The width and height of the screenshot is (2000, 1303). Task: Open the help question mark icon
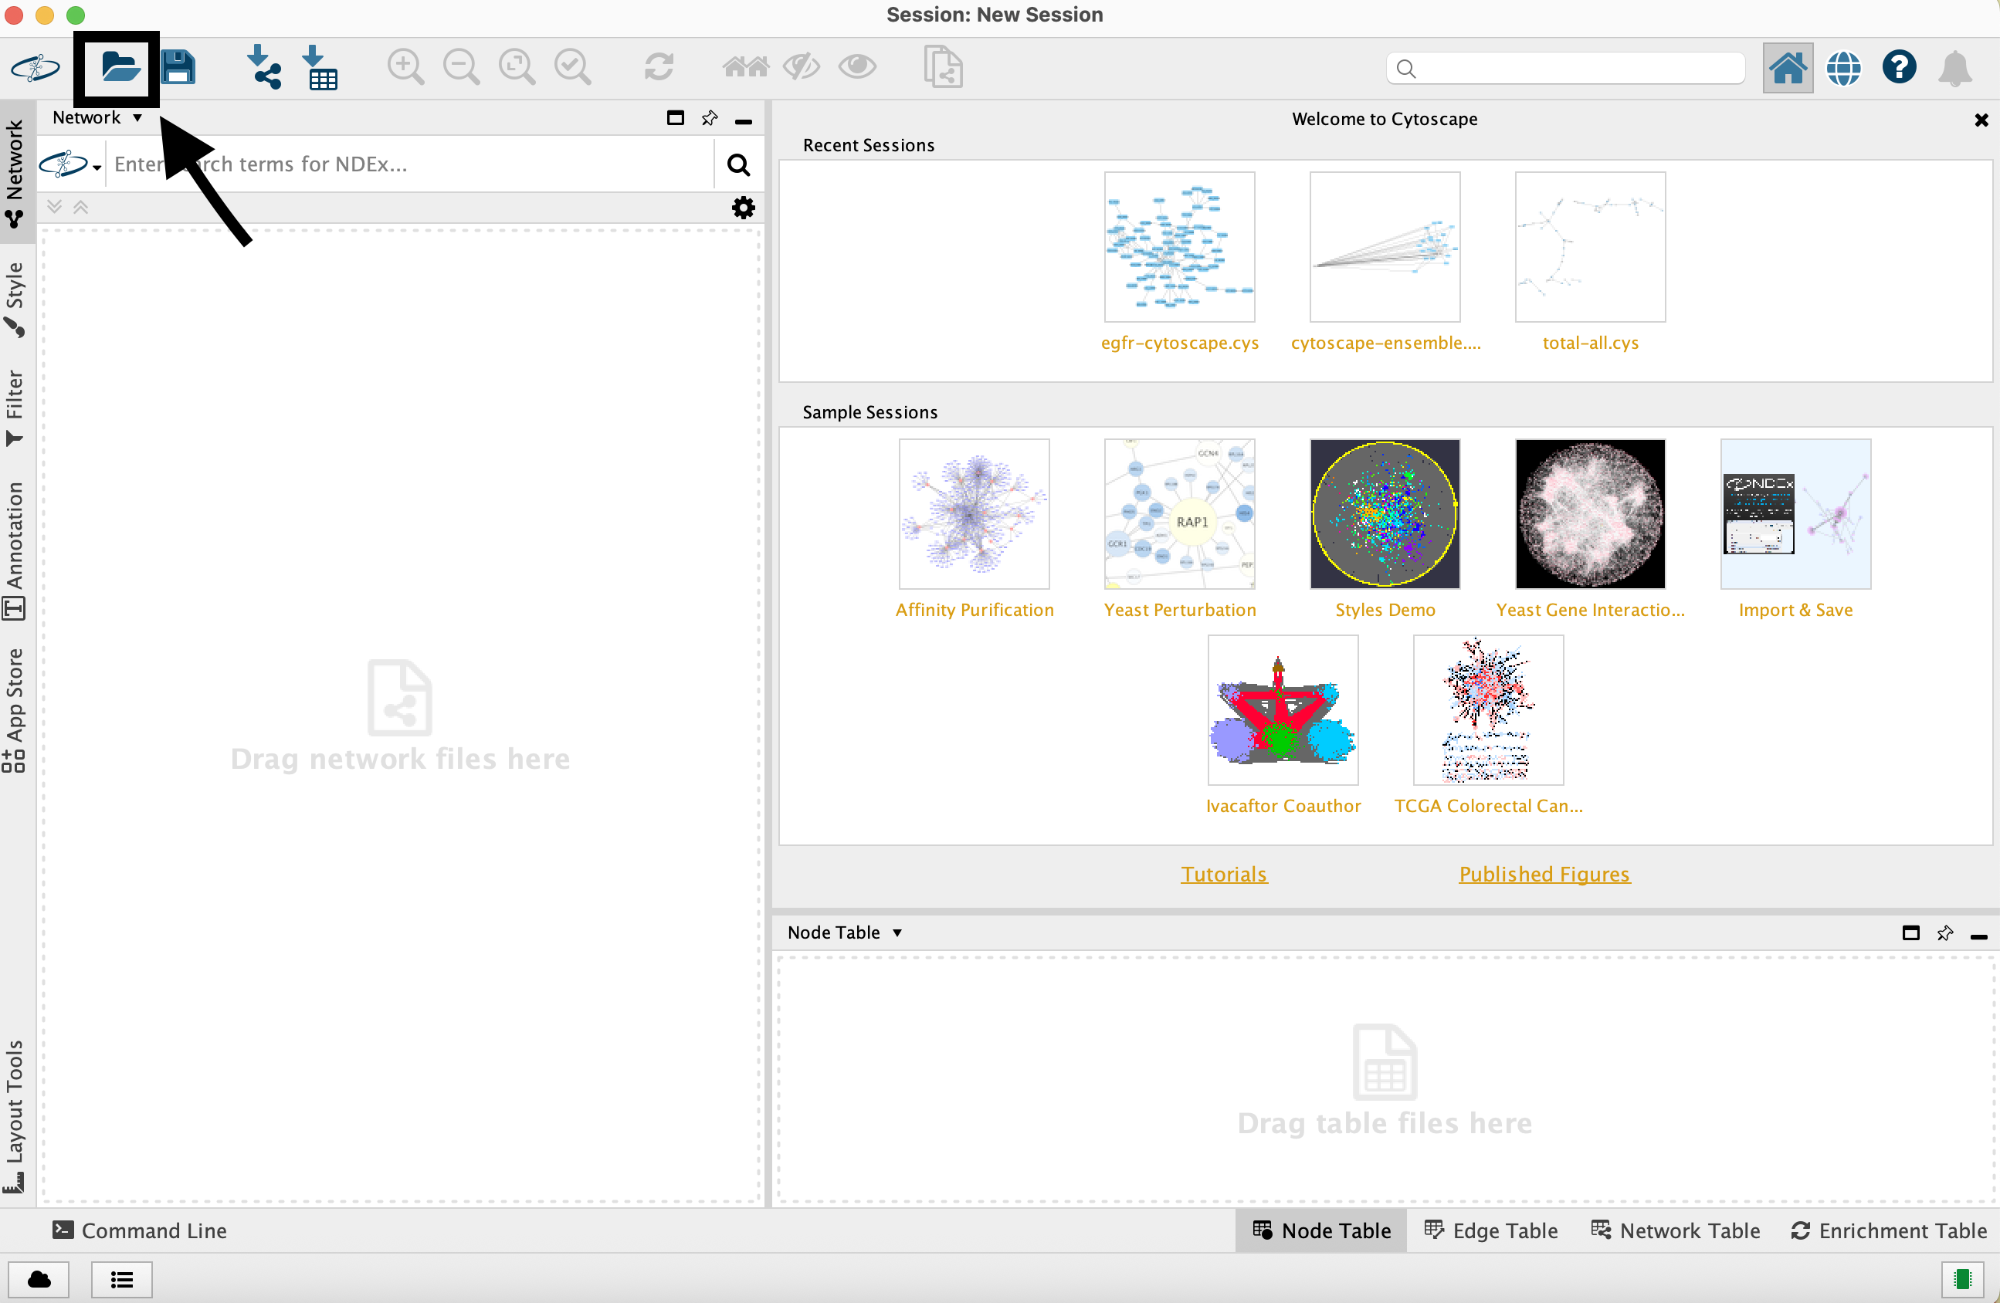[1898, 66]
